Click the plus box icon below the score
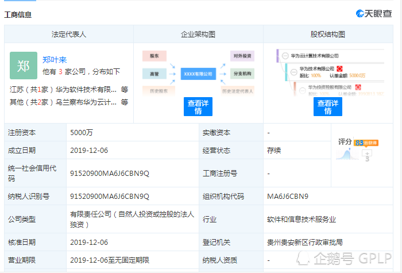Screen dimensions: 402x273 click(x=367, y=155)
